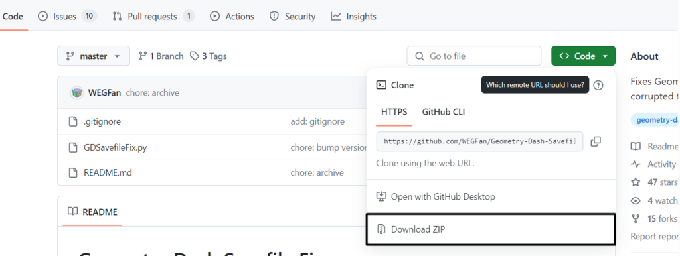Copy the clone URL to clipboard
This screenshot has width=680, height=256.
tap(596, 141)
